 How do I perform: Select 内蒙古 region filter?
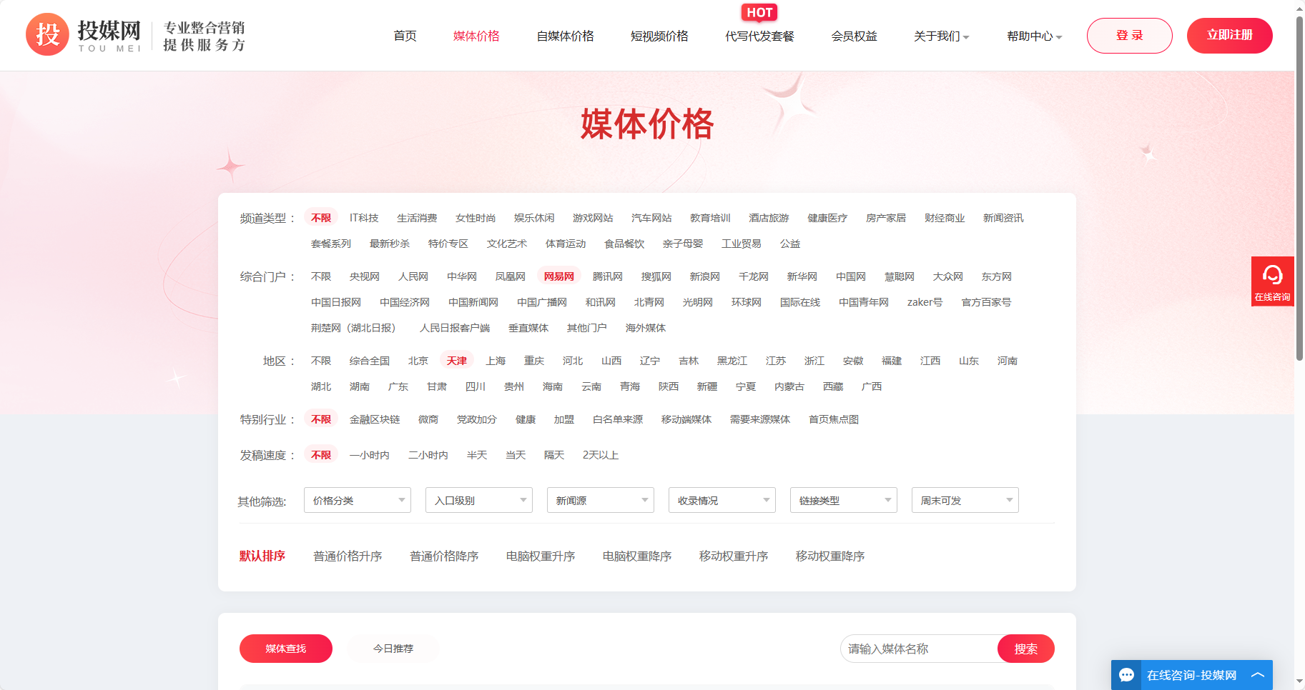789,386
